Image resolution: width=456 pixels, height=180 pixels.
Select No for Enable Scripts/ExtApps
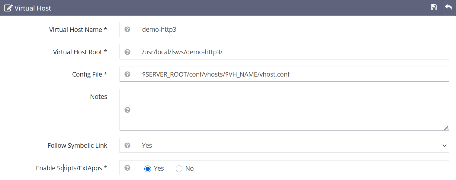(x=179, y=169)
